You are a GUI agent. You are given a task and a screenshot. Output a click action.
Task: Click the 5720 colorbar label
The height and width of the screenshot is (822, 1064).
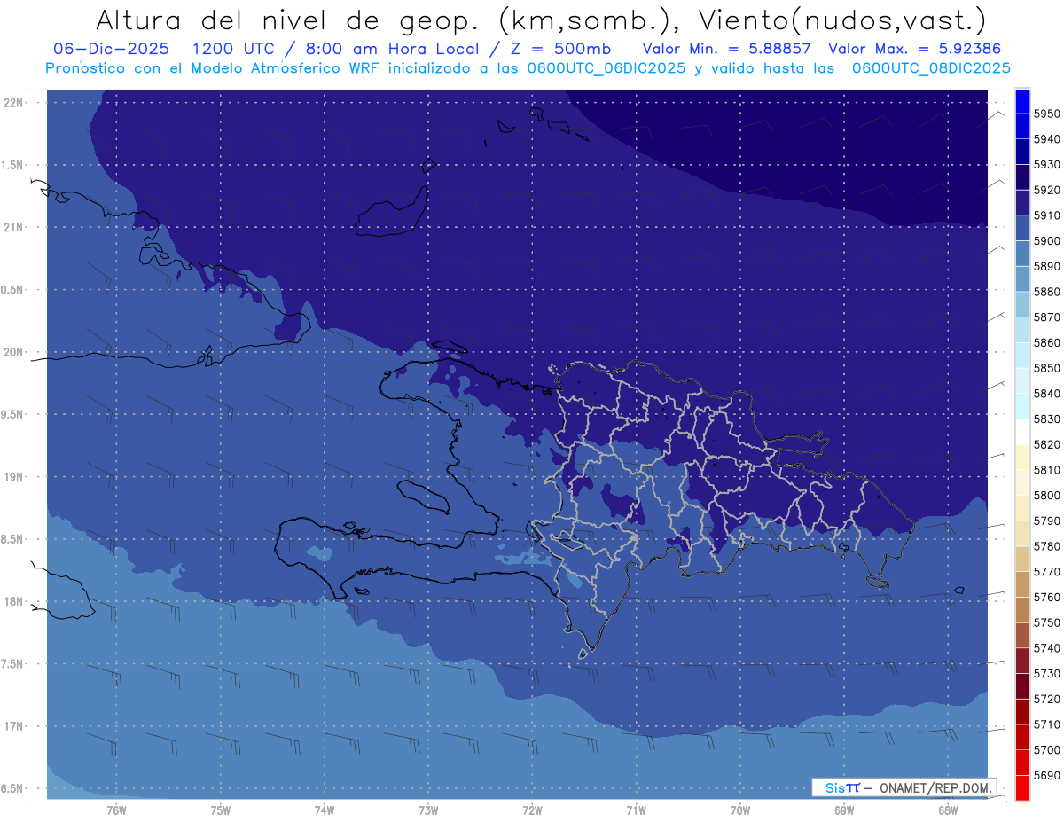(1047, 699)
